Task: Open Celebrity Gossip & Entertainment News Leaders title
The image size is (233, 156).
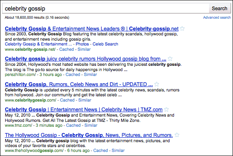Action: [x=91, y=28]
